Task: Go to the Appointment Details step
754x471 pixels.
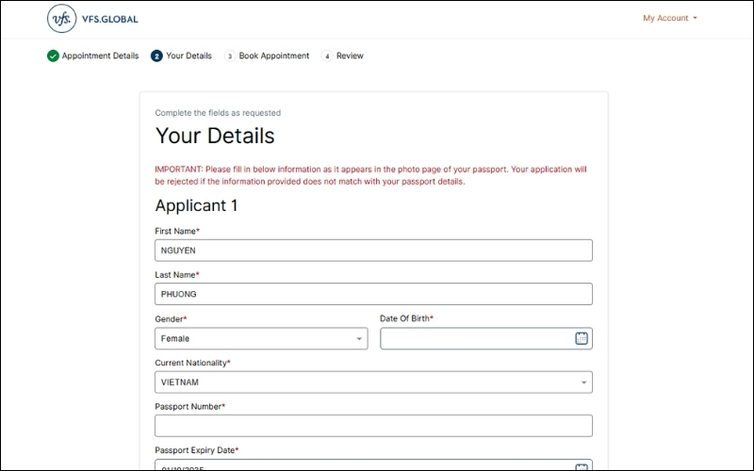Action: (100, 56)
